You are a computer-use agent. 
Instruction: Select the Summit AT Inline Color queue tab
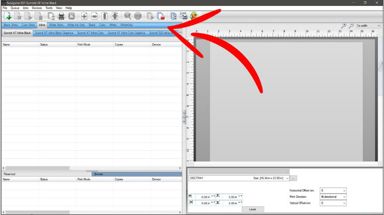90,33
